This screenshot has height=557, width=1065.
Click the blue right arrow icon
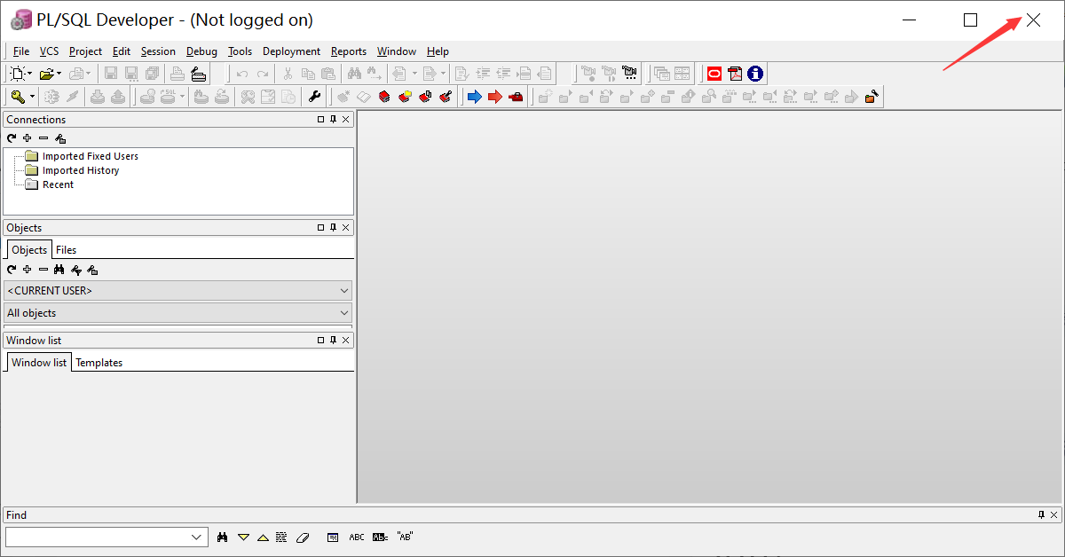click(474, 97)
